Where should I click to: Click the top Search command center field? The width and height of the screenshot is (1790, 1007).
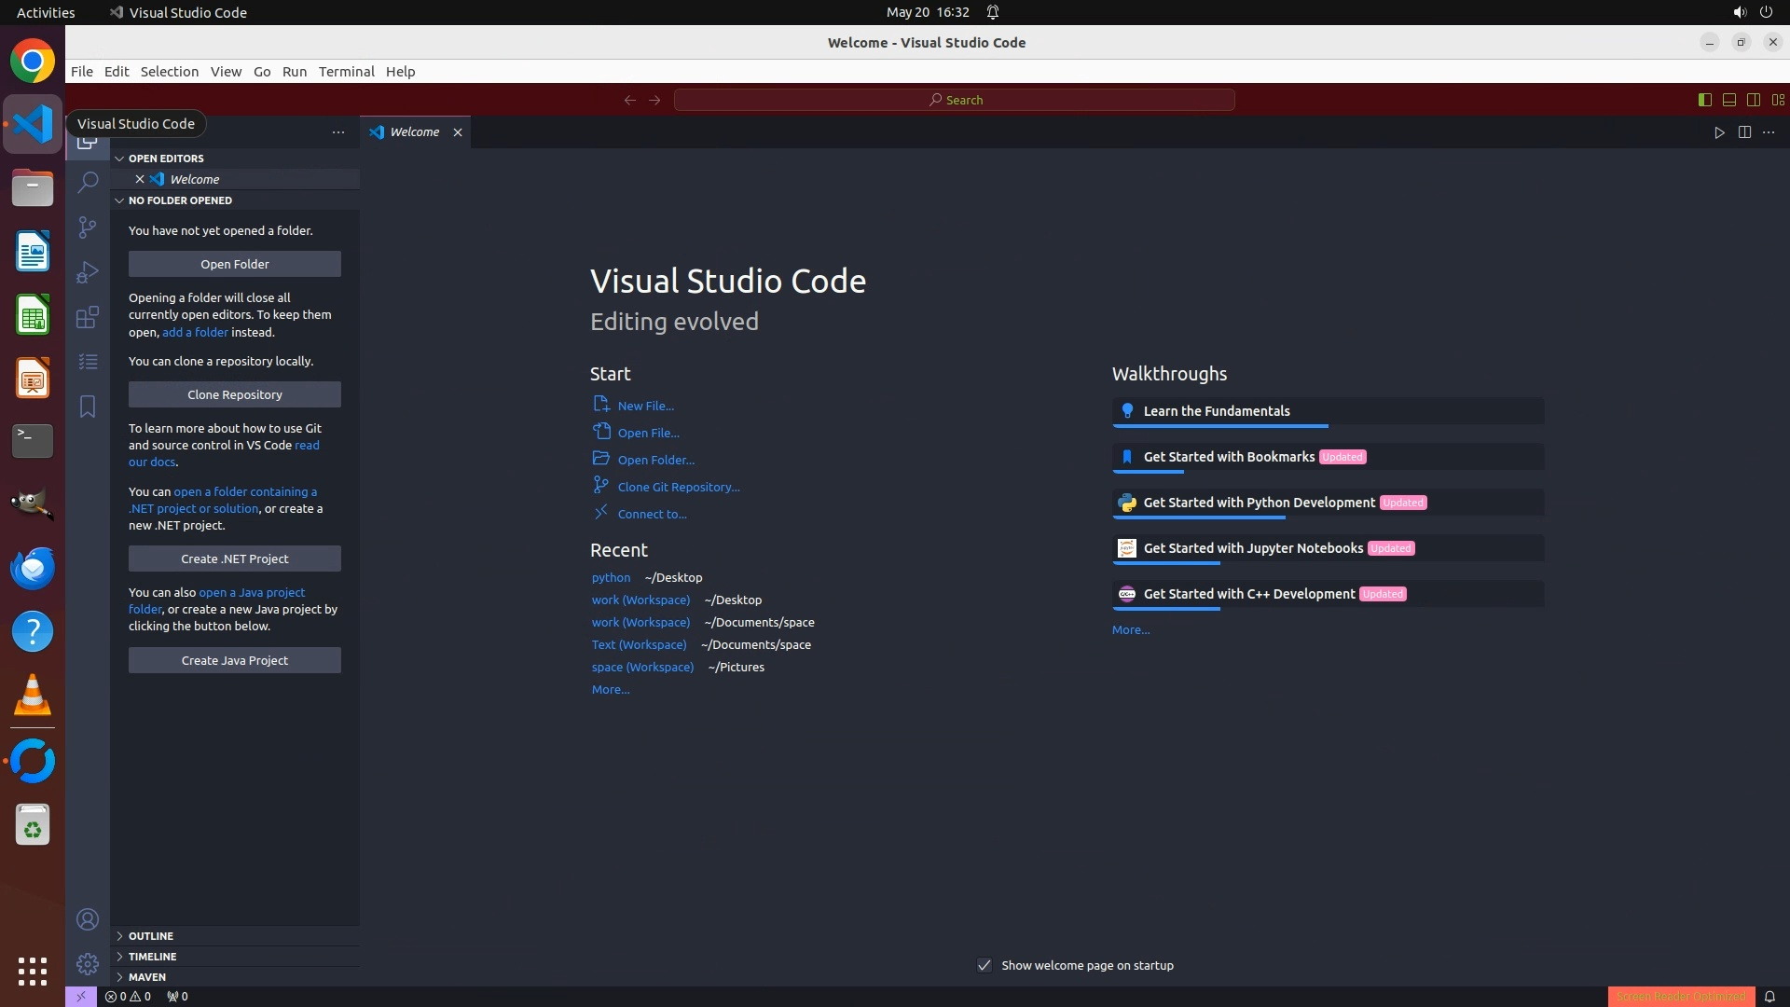[954, 100]
